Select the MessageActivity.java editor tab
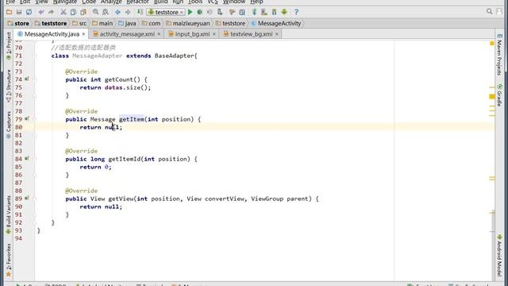The width and height of the screenshot is (508, 286). pos(52,33)
